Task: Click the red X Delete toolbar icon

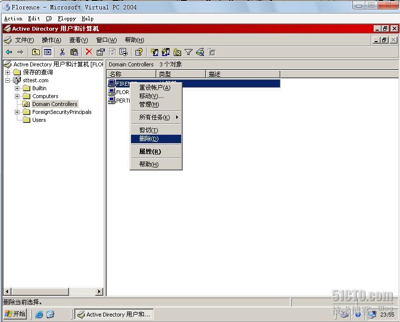Action: click(89, 52)
